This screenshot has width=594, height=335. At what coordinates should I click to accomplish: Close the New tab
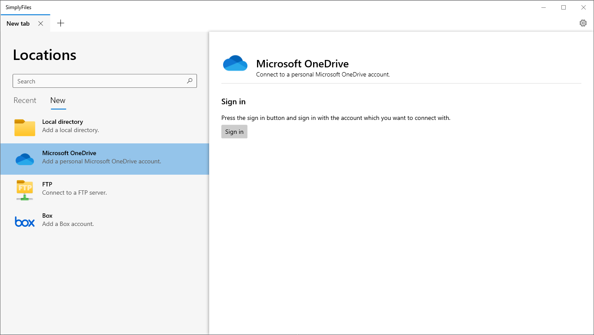(x=40, y=23)
